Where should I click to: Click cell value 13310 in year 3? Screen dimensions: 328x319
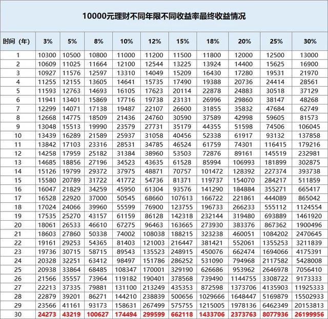(126, 73)
